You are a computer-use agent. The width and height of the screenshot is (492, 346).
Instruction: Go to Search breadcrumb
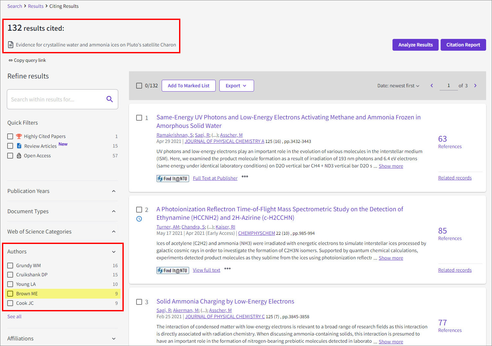(x=15, y=6)
